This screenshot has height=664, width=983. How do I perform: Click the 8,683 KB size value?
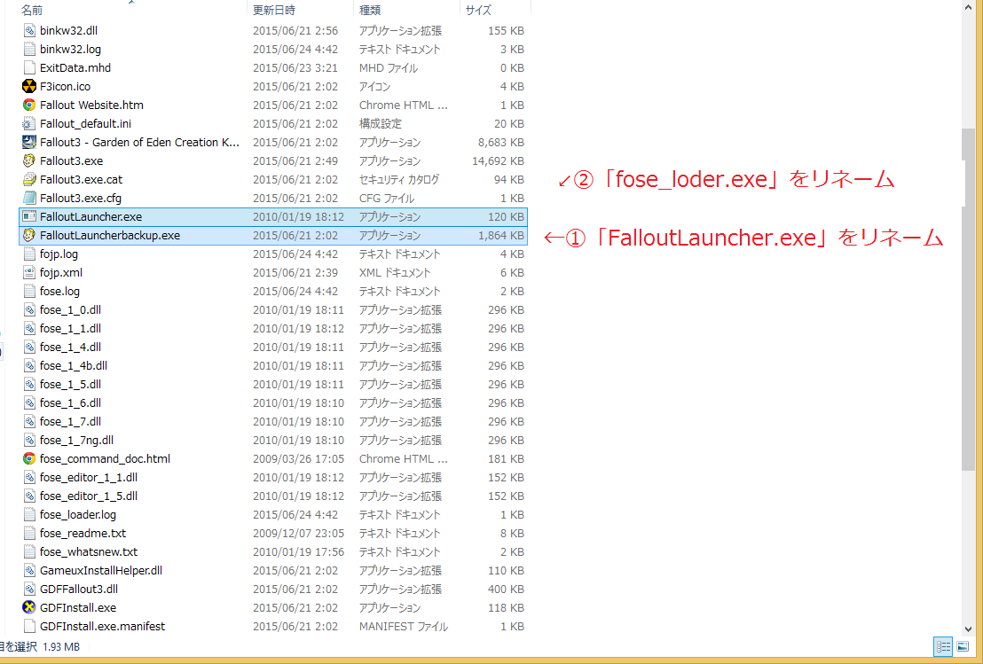501,142
